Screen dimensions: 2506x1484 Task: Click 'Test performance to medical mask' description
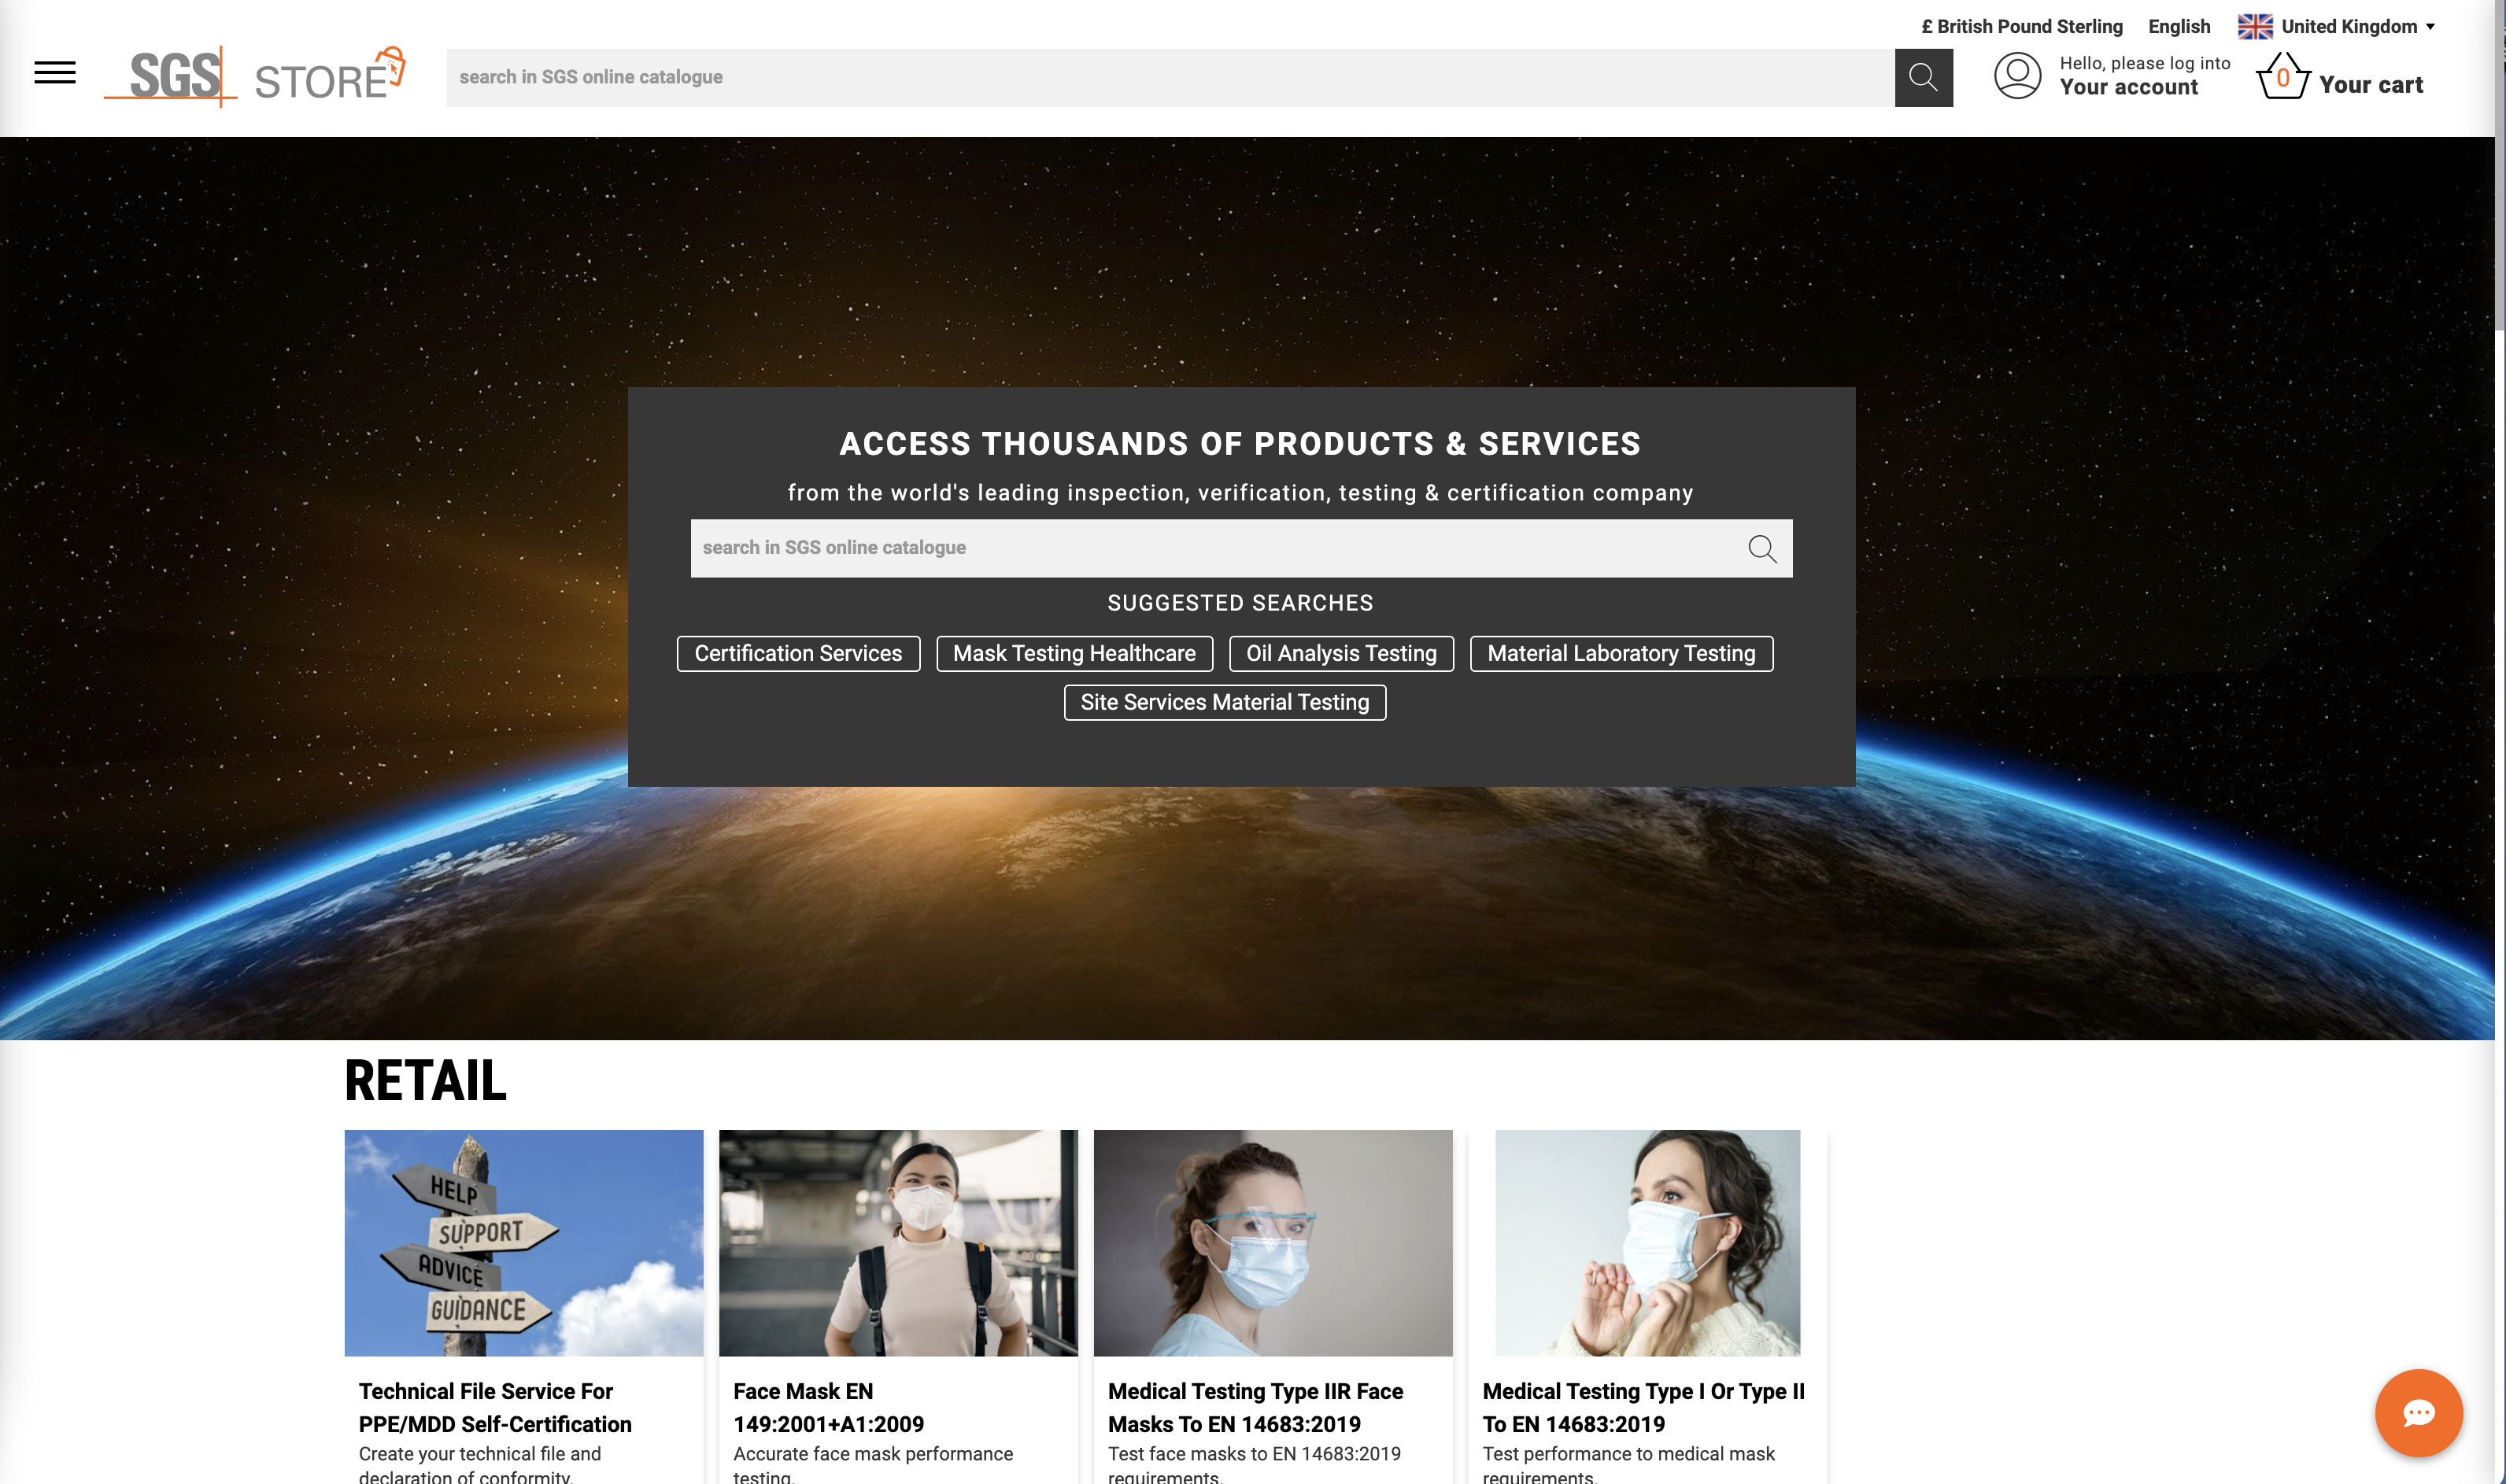(1628, 1453)
